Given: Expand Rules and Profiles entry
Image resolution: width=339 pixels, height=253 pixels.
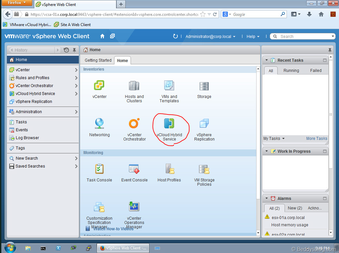Looking at the screenshot, I should pos(76,78).
